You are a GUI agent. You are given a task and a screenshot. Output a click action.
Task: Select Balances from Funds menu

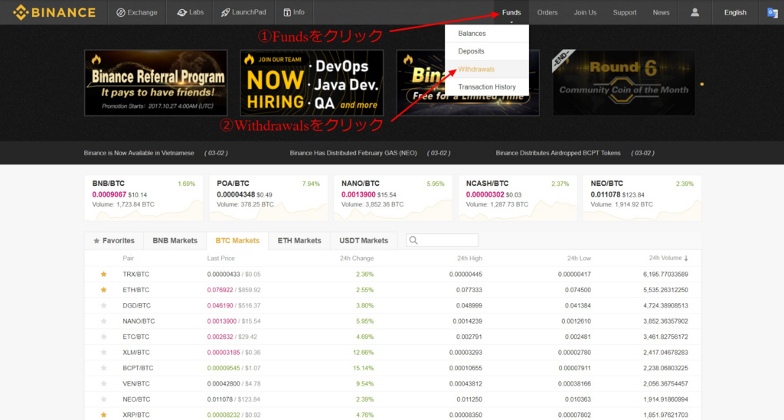486,34
